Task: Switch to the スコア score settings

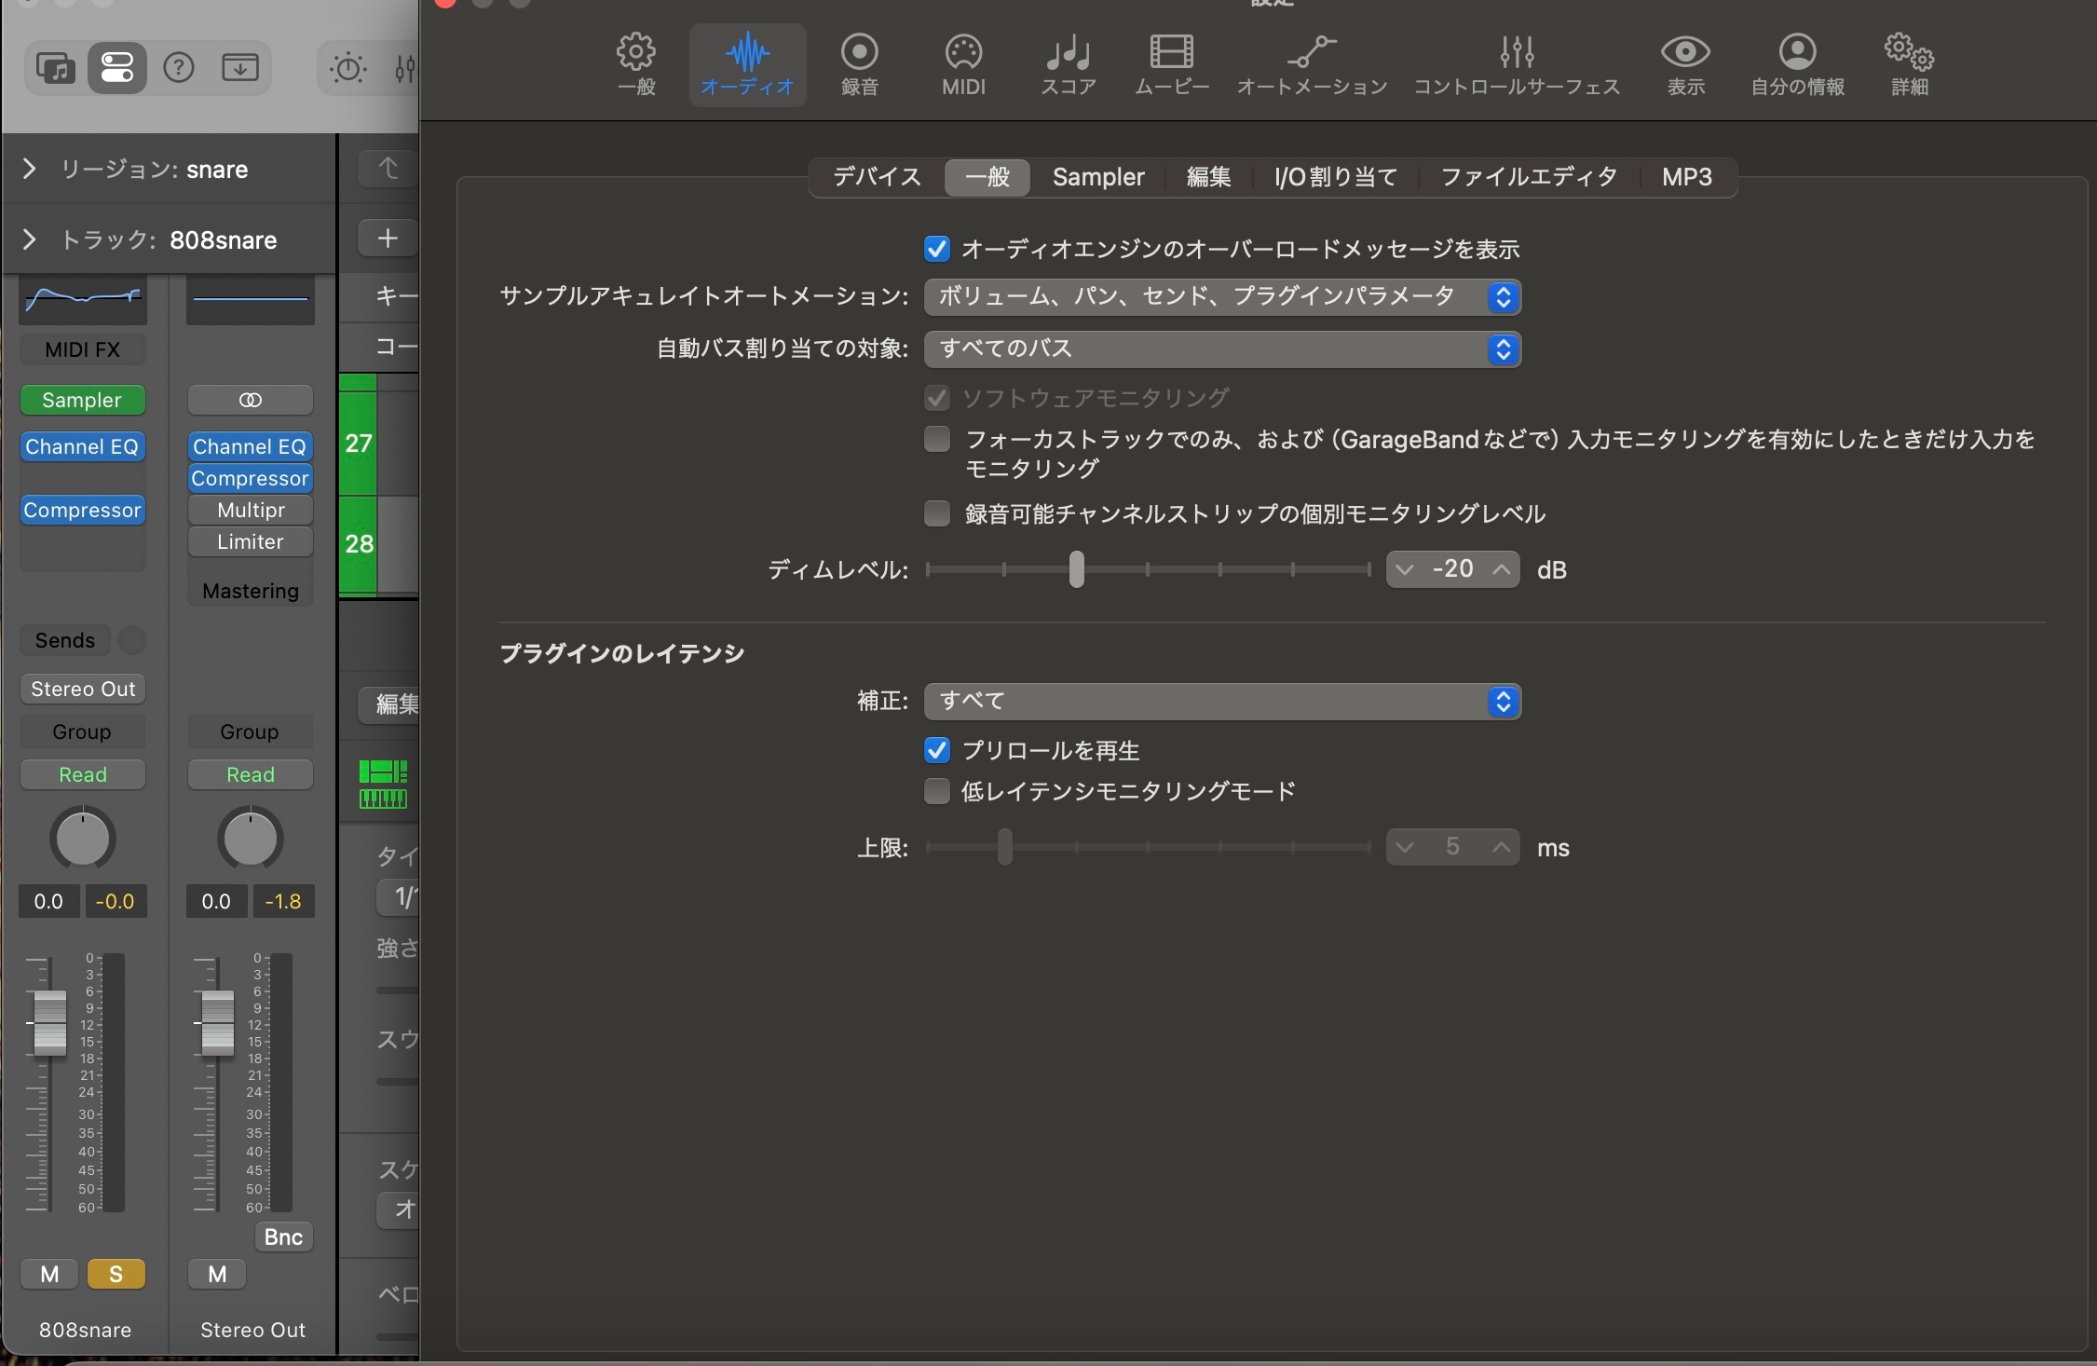Action: pos(1068,64)
